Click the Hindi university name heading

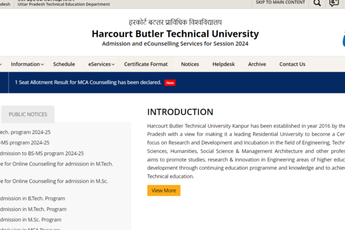click(x=175, y=22)
